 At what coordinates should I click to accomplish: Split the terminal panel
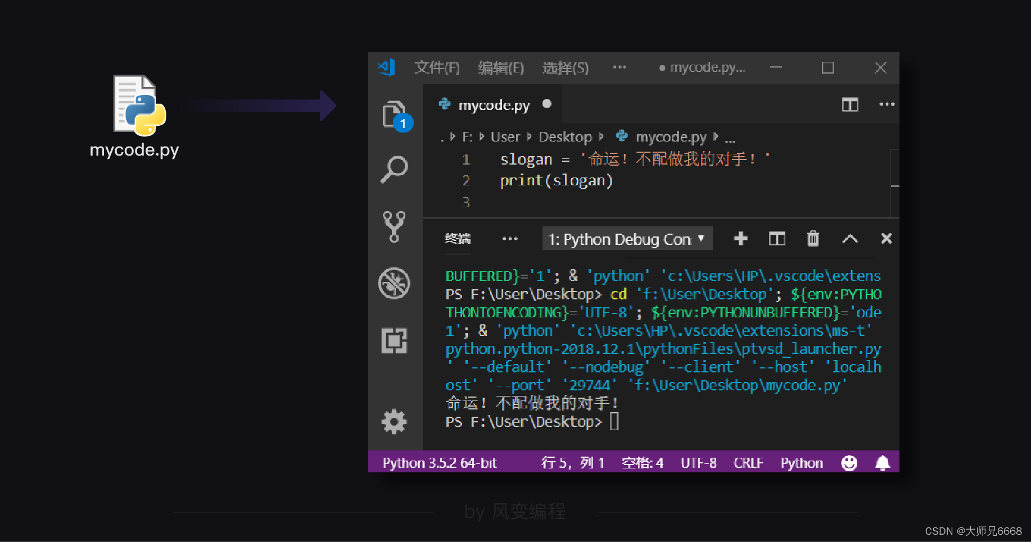pyautogui.click(x=777, y=238)
